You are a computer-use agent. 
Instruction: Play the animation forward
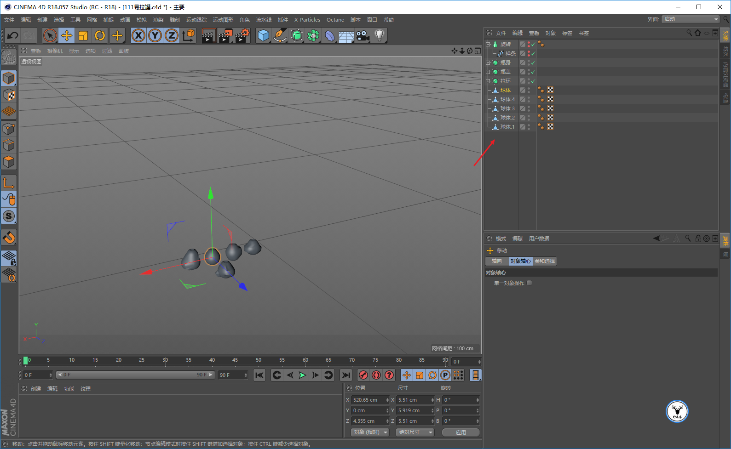[x=302, y=375]
